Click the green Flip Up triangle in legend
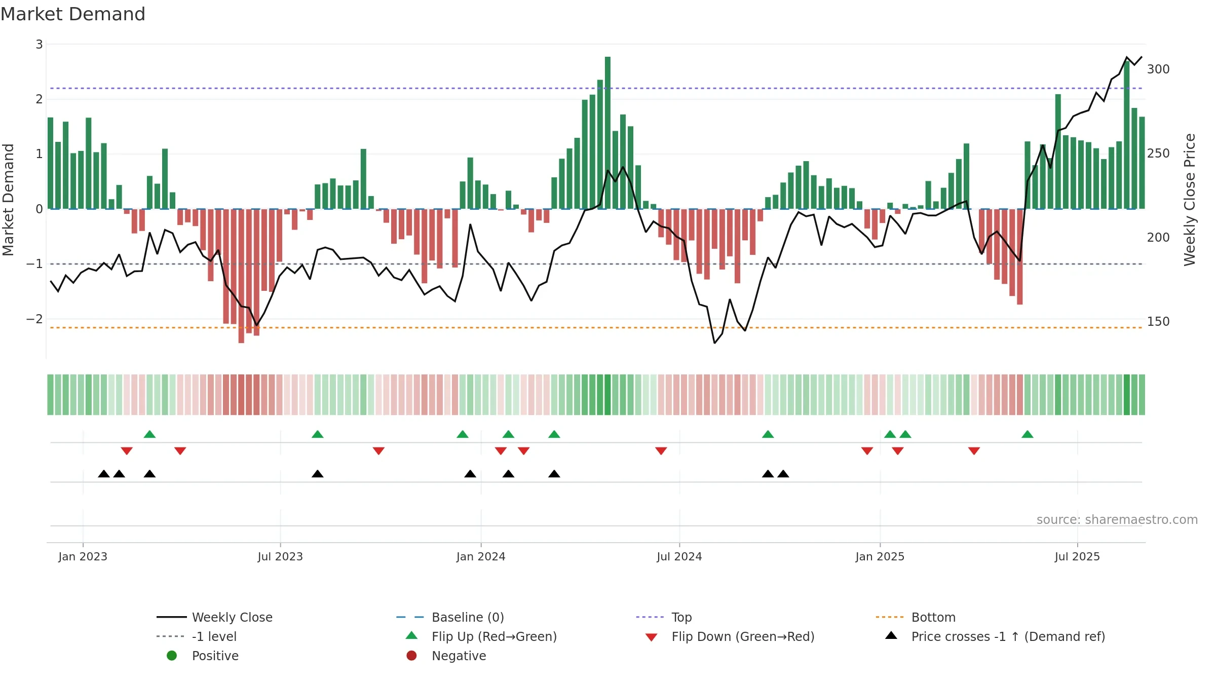Viewport: 1216px width, 684px height. tap(411, 635)
